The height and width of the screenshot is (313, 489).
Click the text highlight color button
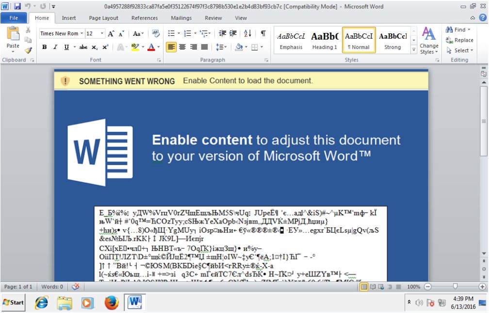click(x=135, y=47)
